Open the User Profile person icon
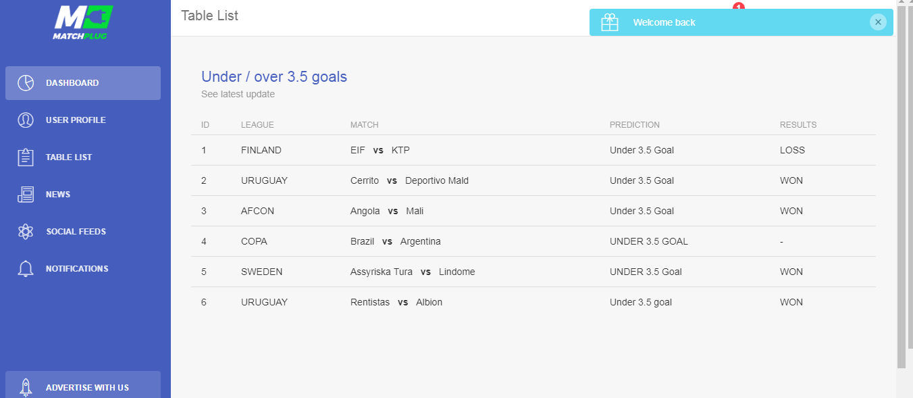 pos(26,120)
